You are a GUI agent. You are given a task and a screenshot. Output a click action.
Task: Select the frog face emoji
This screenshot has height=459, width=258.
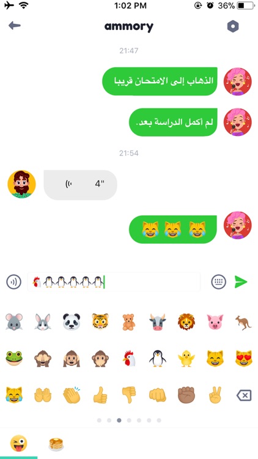pos(14,358)
